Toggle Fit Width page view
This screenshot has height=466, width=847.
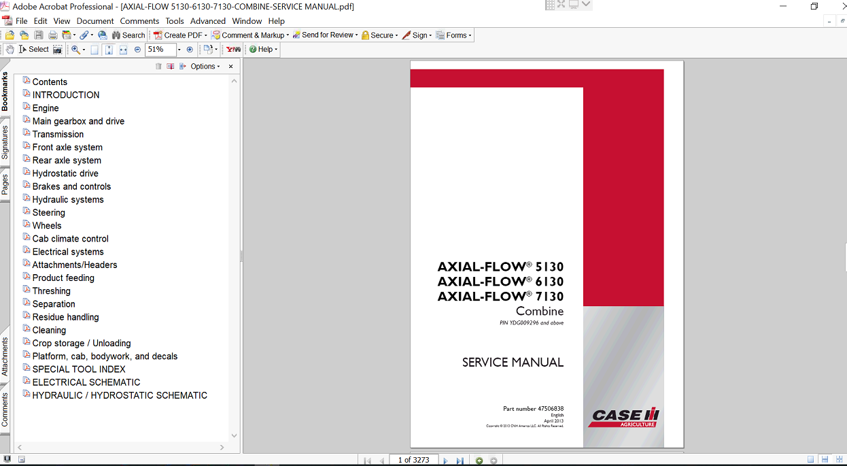[x=123, y=50]
